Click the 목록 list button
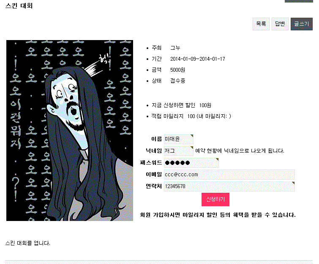This screenshot has height=264, width=319. pos(261,24)
